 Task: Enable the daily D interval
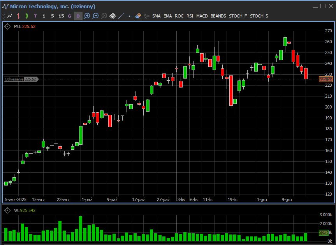[x=78, y=16]
